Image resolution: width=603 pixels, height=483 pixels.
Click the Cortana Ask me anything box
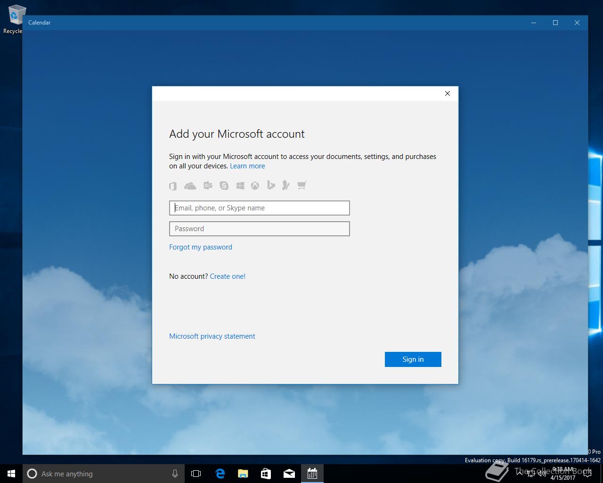point(104,474)
